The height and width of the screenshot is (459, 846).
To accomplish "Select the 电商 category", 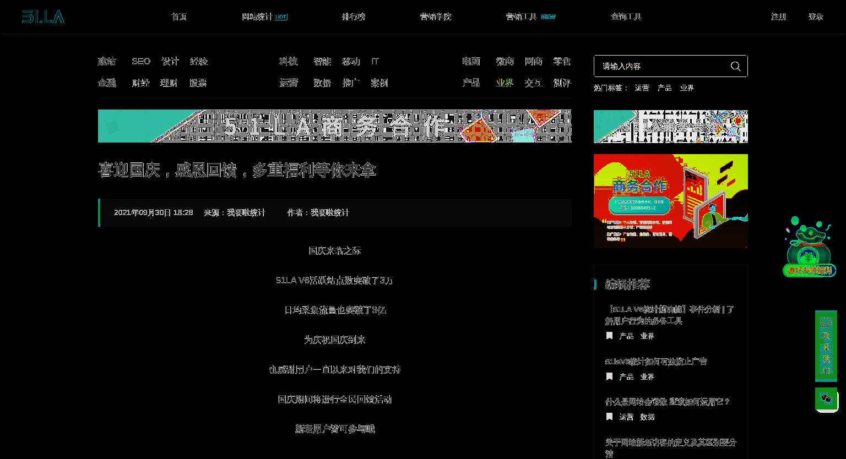I will coord(471,61).
